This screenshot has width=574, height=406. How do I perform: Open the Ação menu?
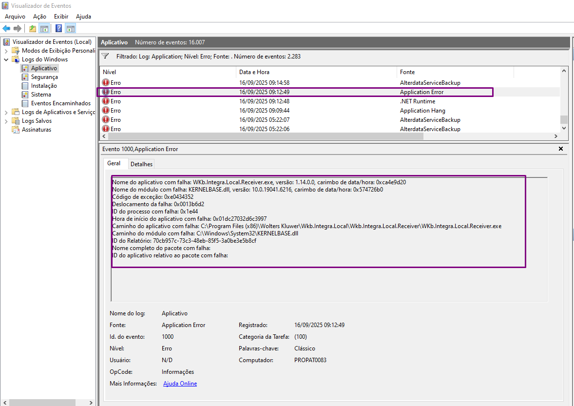tap(39, 17)
